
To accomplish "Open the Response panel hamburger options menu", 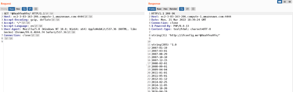I will click(193, 9).
